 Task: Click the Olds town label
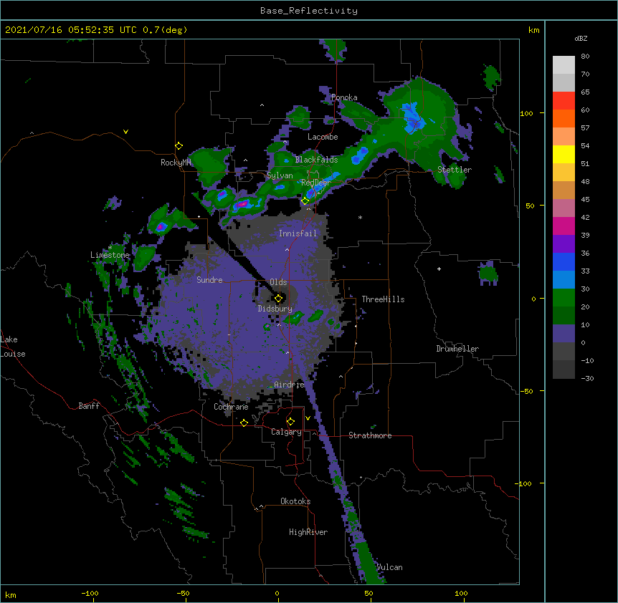pos(278,282)
